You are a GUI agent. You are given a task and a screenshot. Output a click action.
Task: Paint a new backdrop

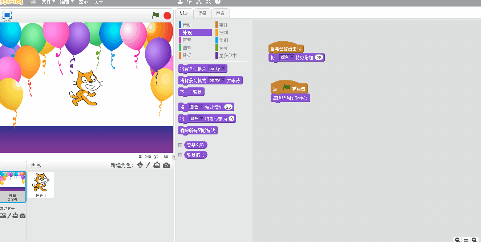point(9,216)
